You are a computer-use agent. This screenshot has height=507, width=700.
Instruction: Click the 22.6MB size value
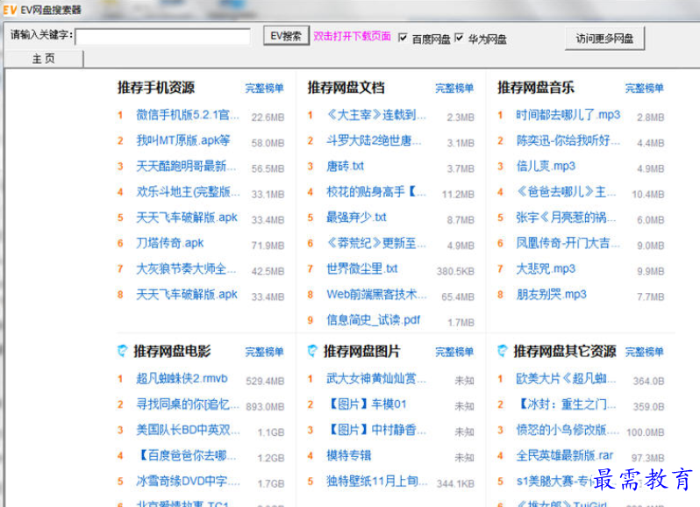(x=268, y=118)
